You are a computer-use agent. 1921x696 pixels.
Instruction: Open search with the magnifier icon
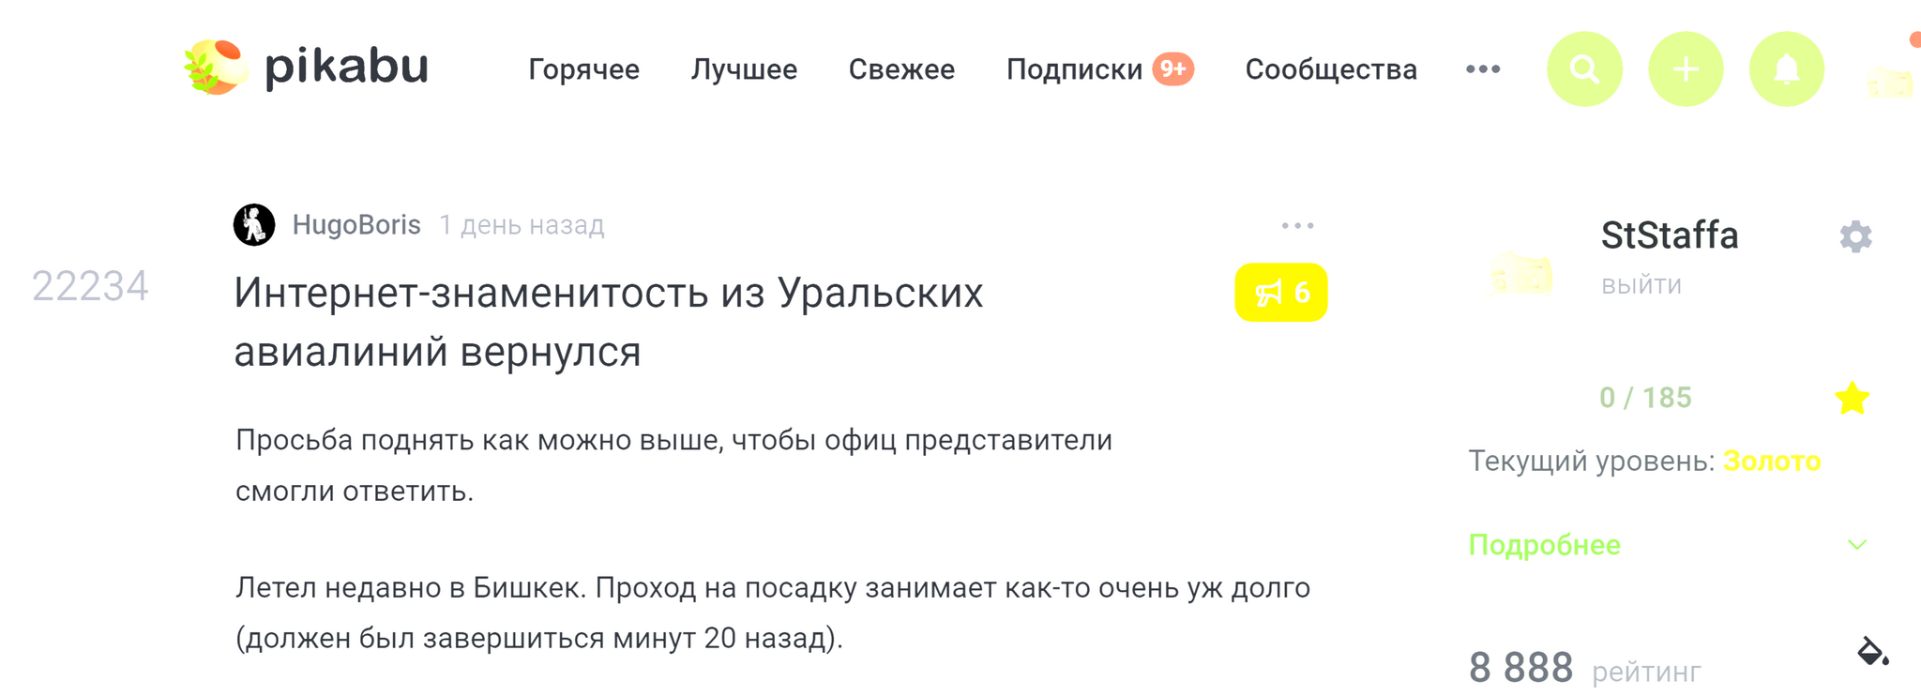(1584, 69)
